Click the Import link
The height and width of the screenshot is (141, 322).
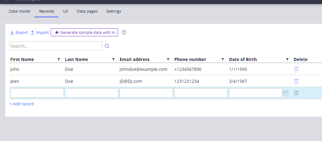coord(40,32)
